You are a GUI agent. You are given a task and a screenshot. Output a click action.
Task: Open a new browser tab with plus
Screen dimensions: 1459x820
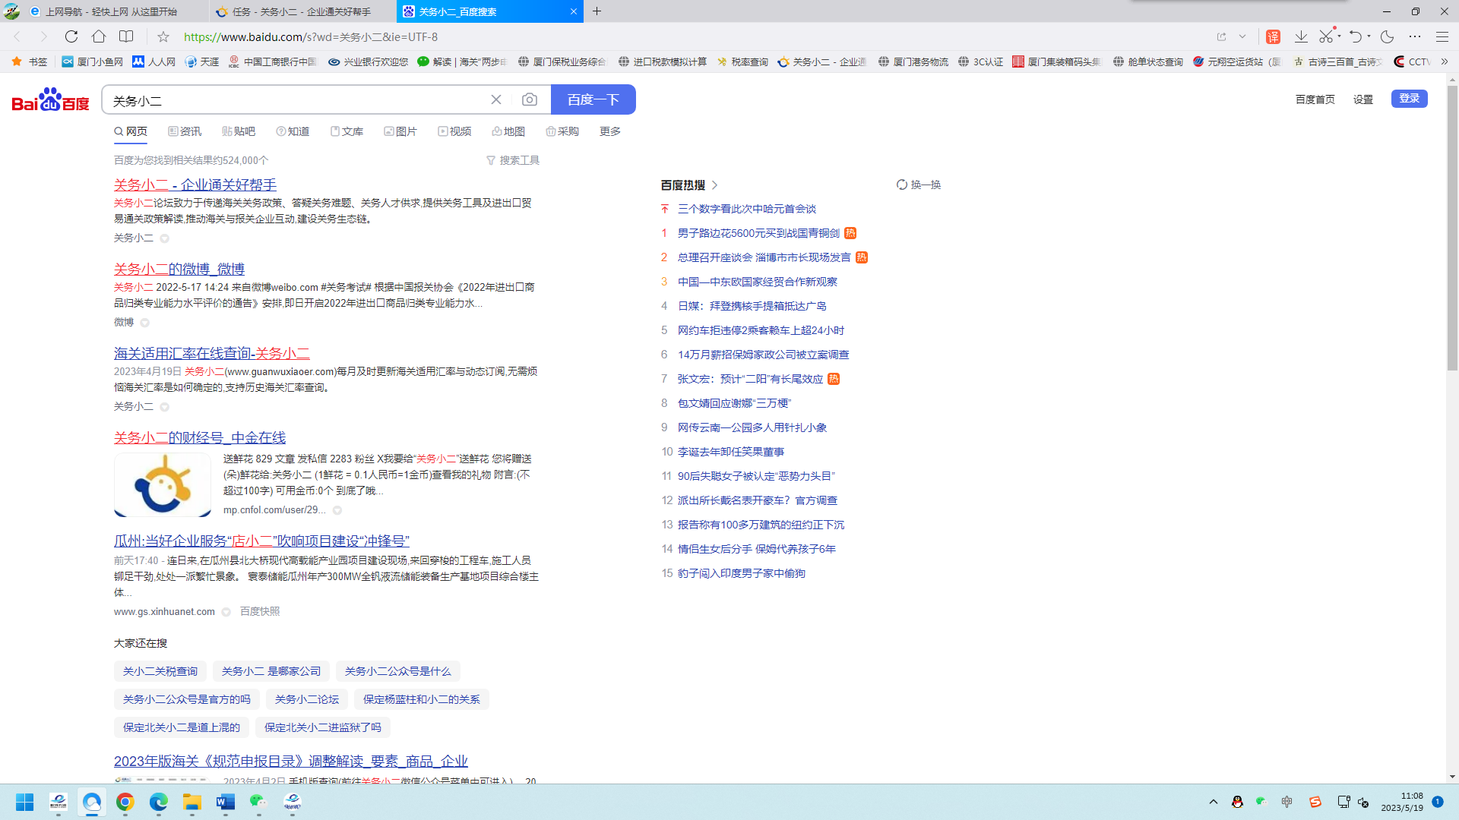pos(597,11)
